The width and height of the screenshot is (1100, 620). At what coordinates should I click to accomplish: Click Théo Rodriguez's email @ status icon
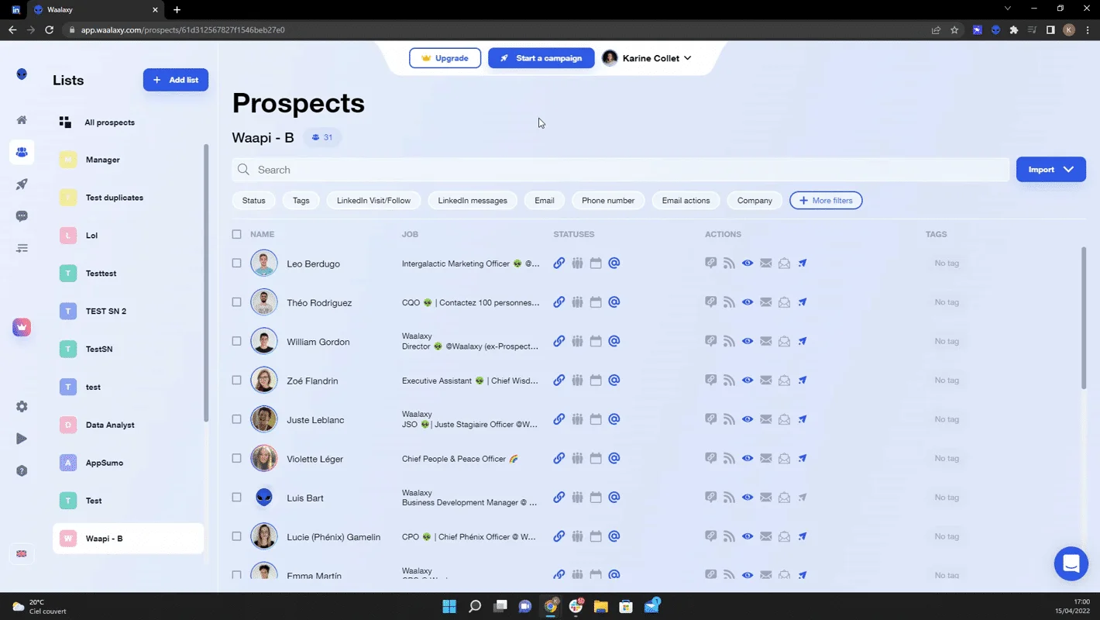(614, 302)
